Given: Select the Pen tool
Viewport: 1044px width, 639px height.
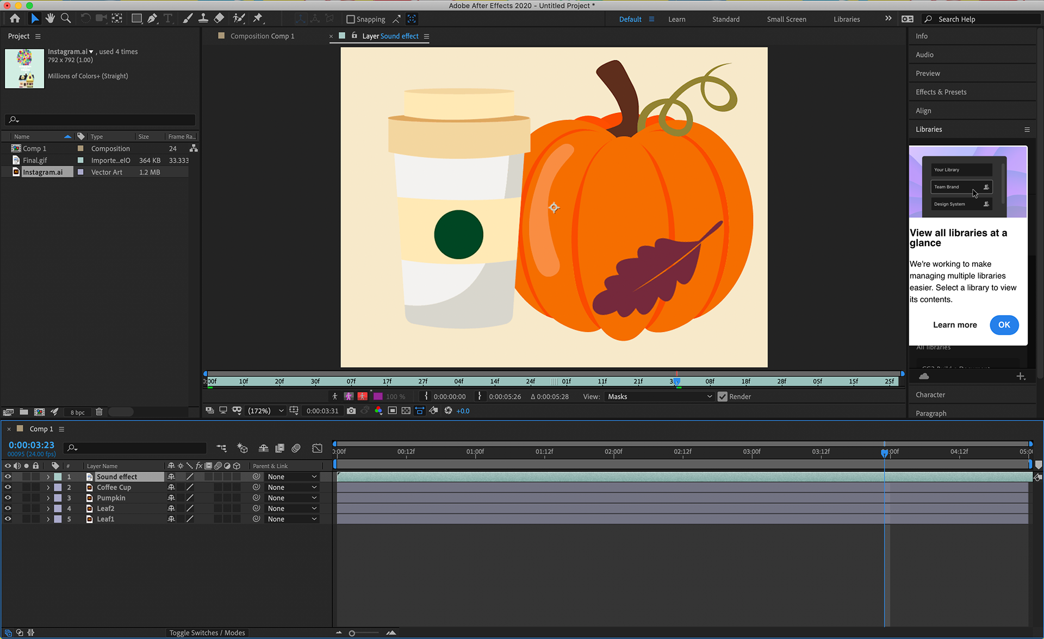Looking at the screenshot, I should pyautogui.click(x=152, y=18).
